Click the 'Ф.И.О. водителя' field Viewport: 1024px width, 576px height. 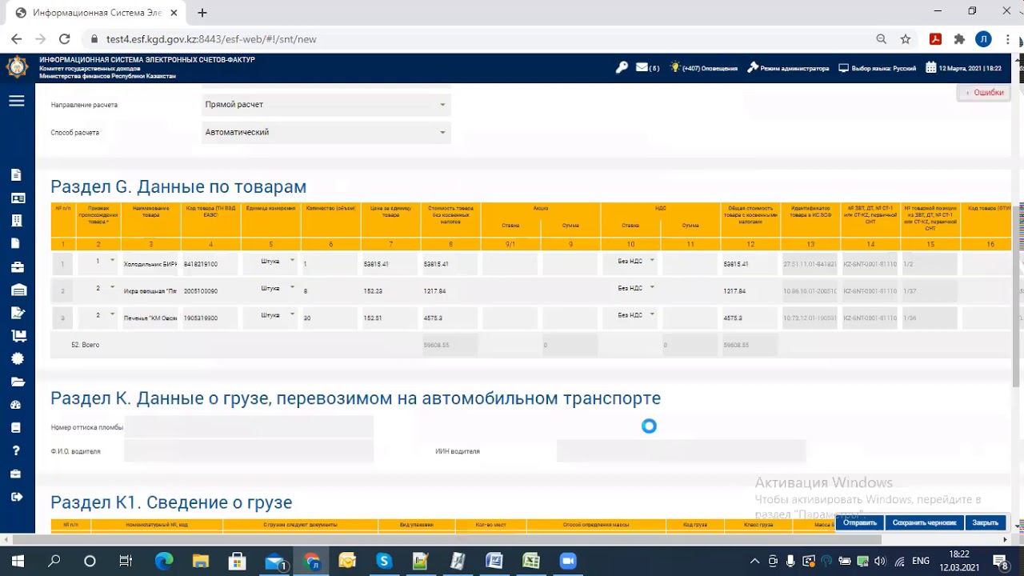coord(249,451)
